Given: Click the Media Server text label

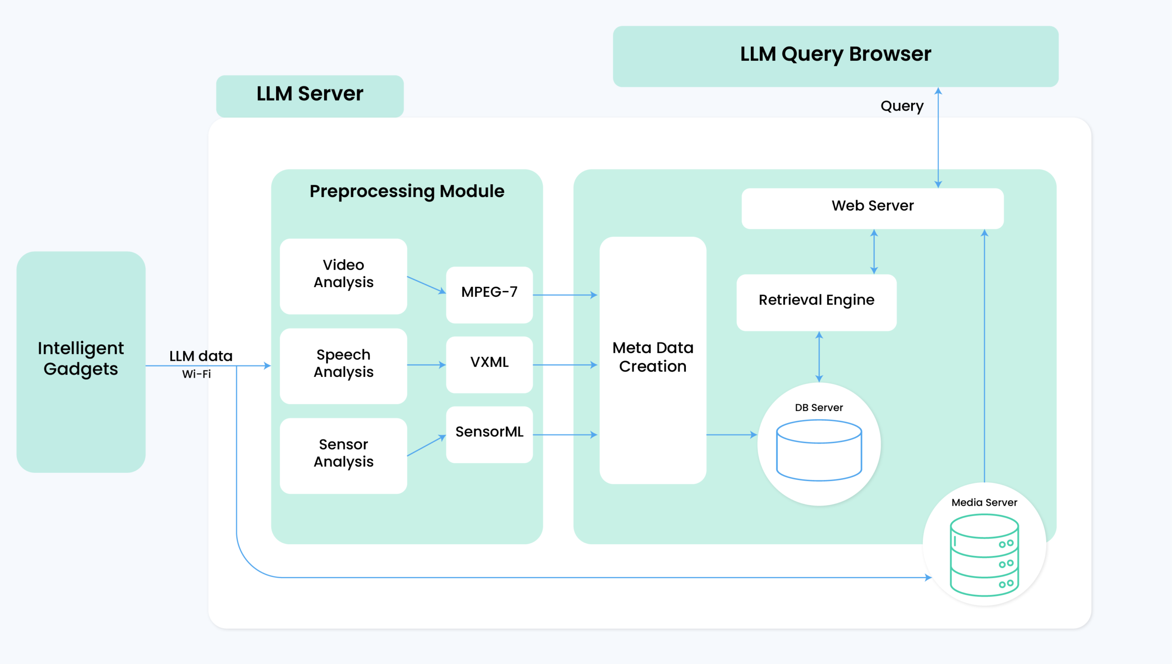Looking at the screenshot, I should 984,502.
